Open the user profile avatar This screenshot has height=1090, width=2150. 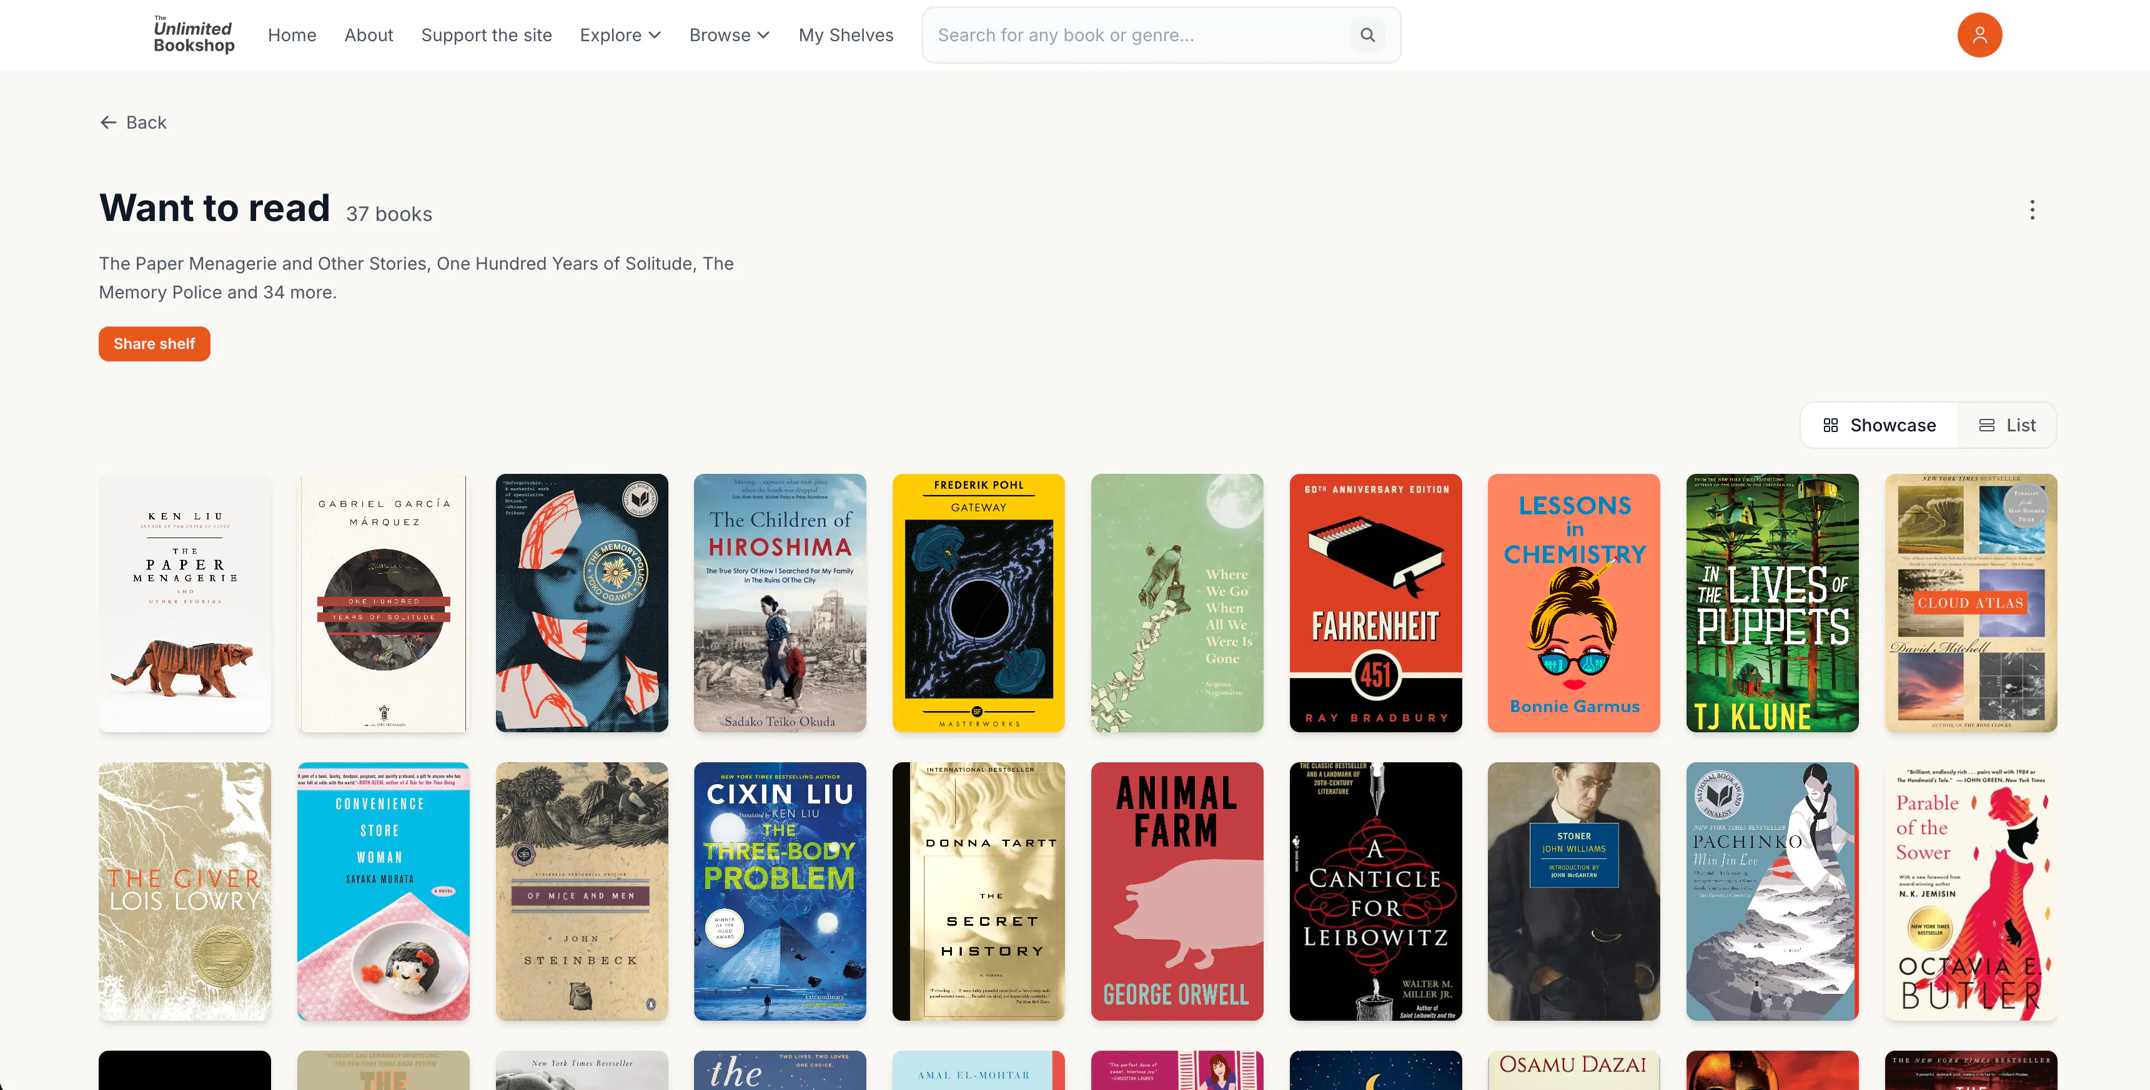pos(1979,35)
